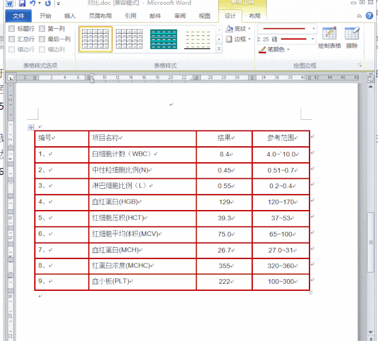Collapse the ribbon with caret icon

click(359, 16)
